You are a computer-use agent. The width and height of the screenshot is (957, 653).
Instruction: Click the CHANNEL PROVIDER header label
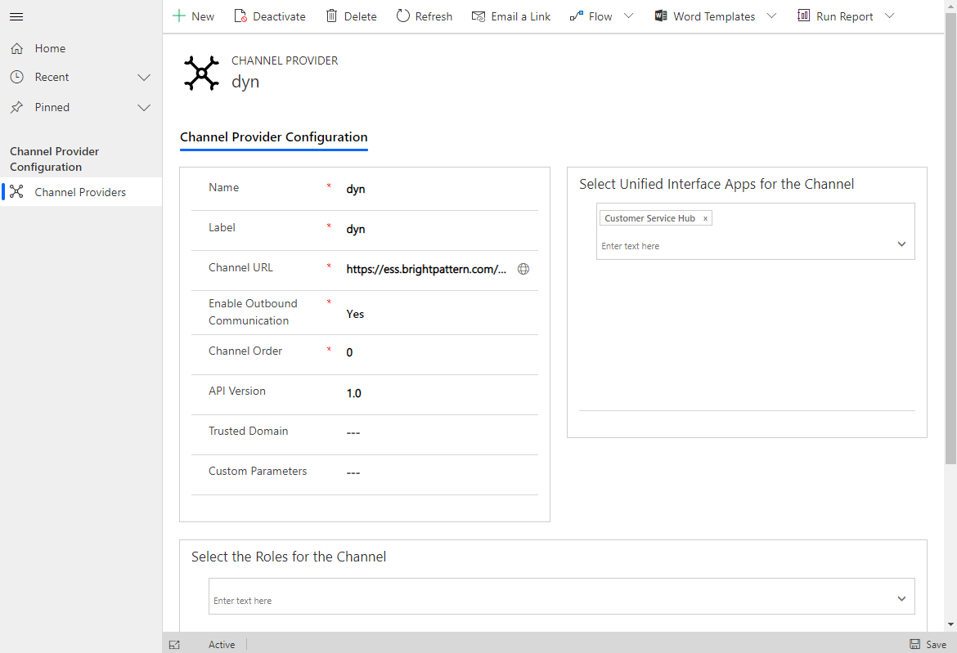(285, 60)
